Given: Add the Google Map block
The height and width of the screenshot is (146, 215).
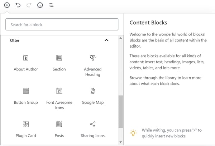Looking at the screenshot, I should coord(92,96).
